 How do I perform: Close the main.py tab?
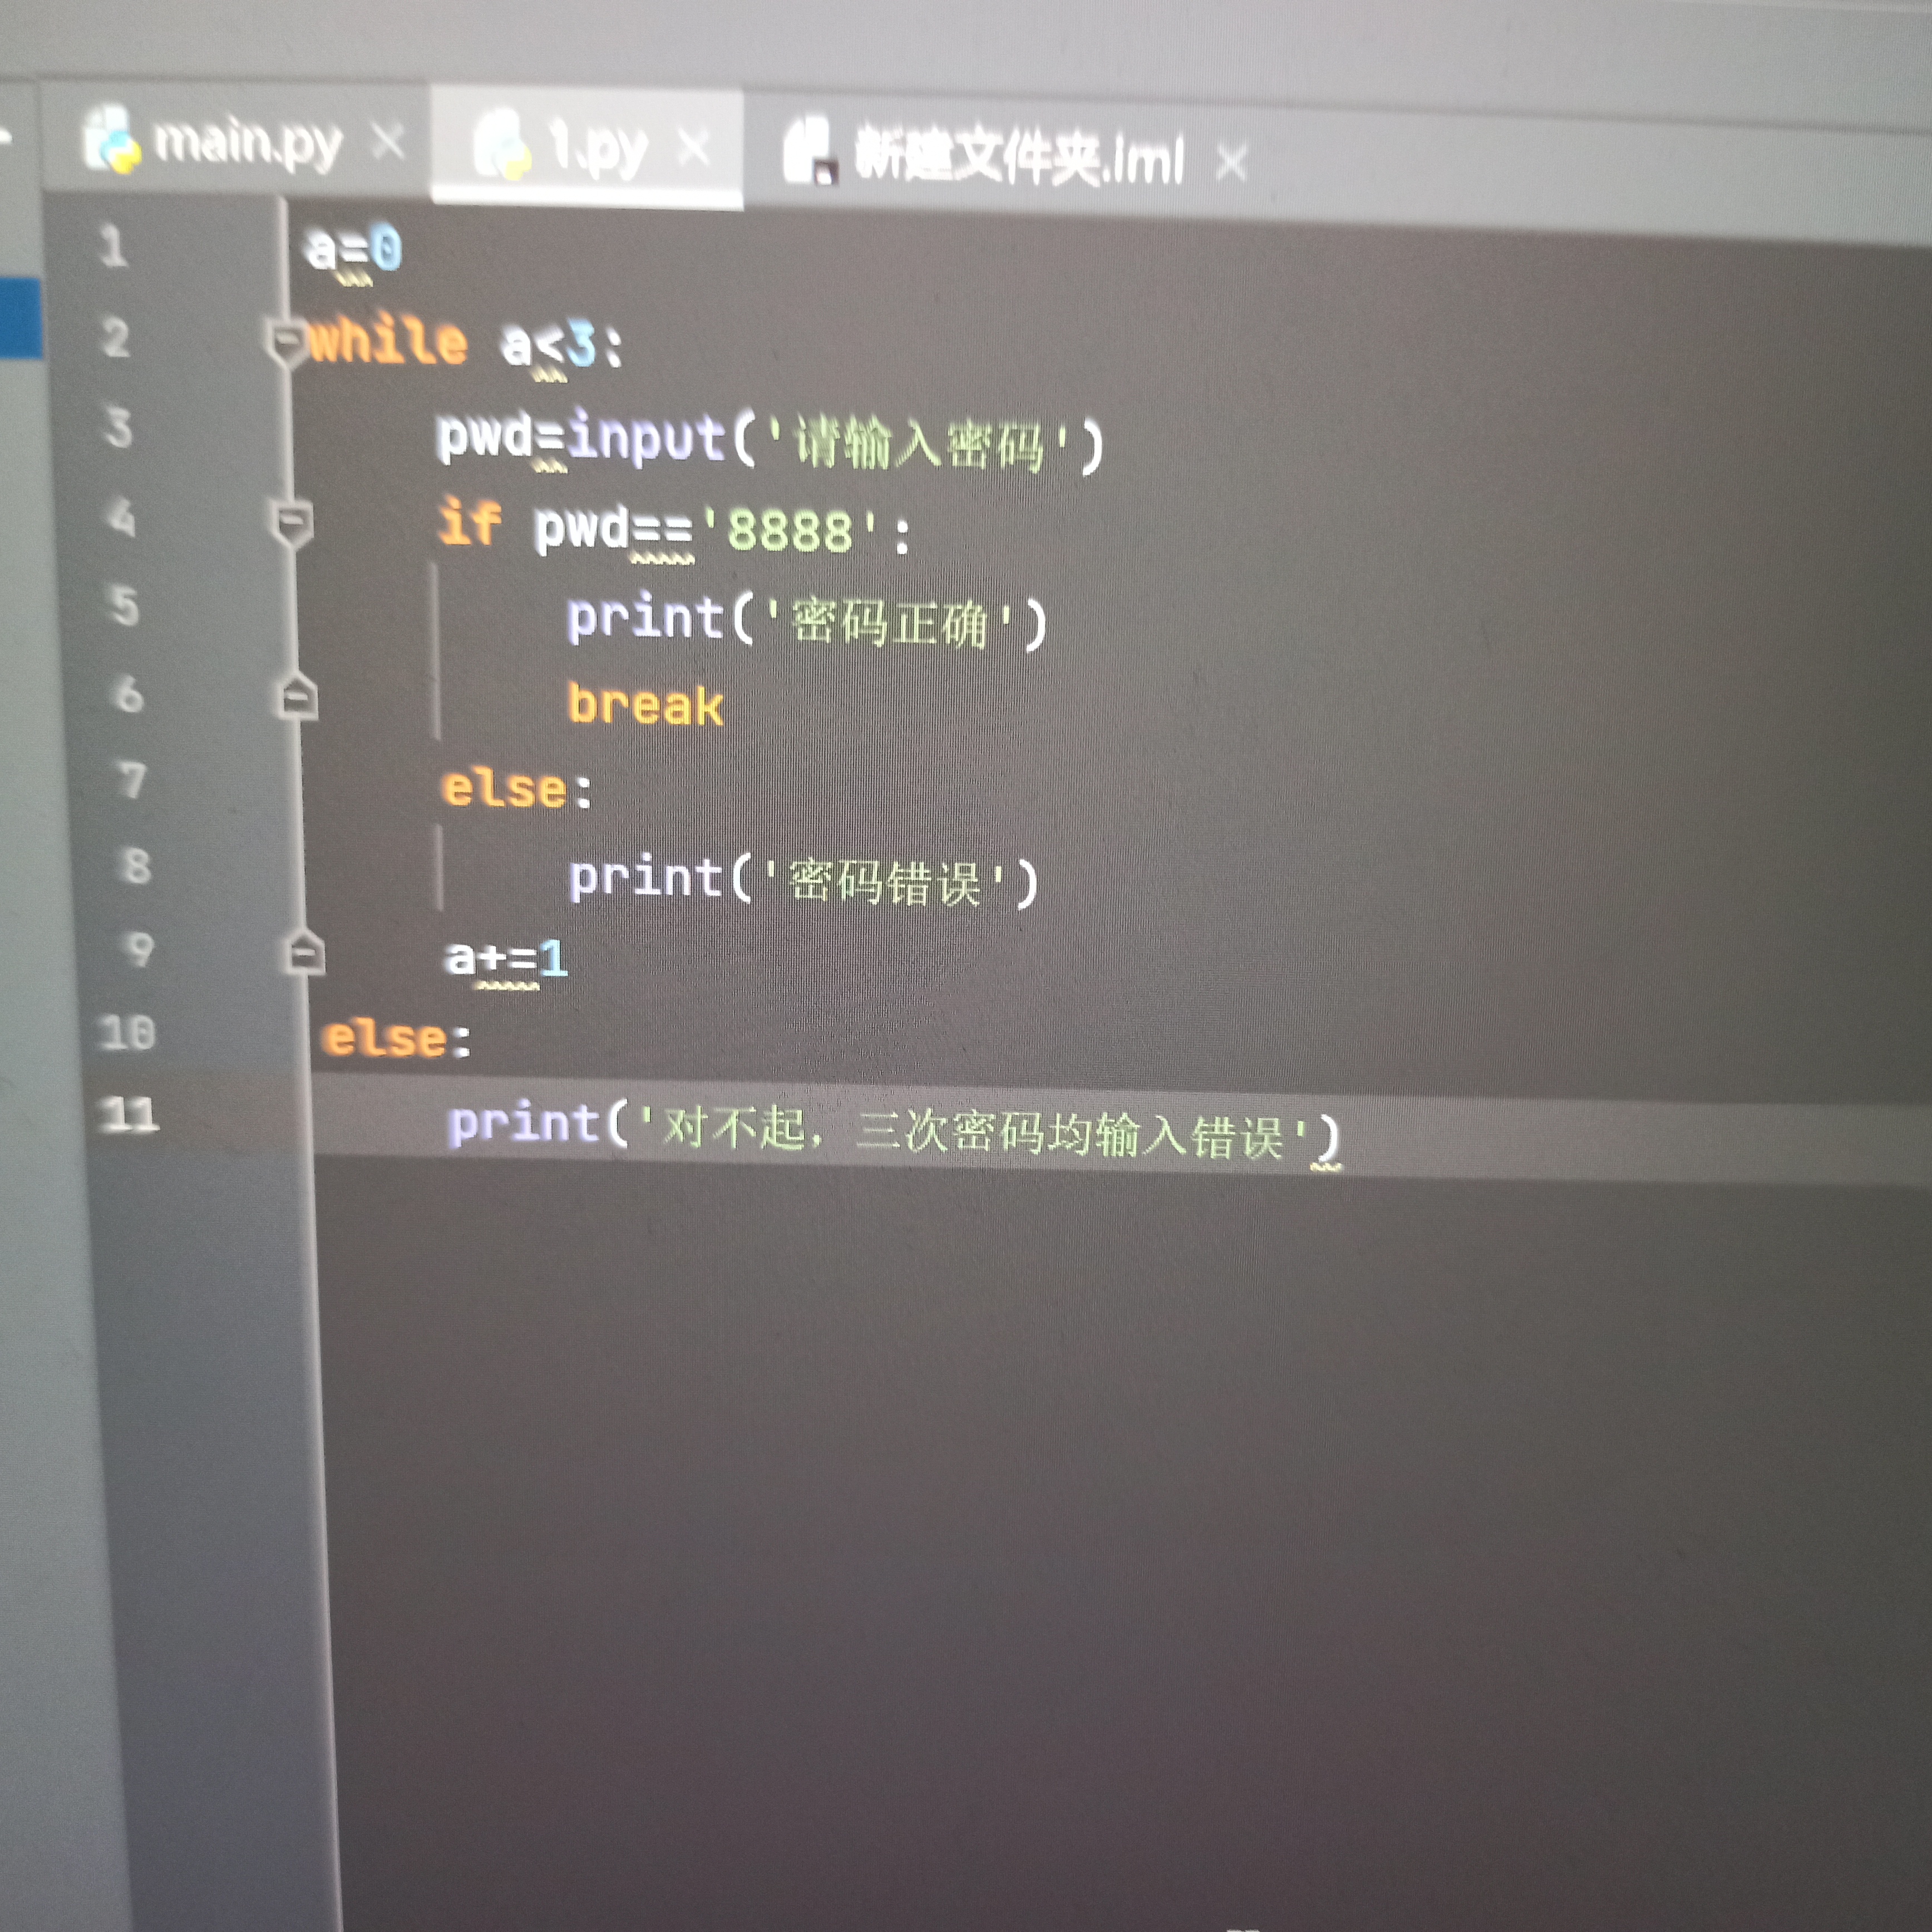[388, 142]
